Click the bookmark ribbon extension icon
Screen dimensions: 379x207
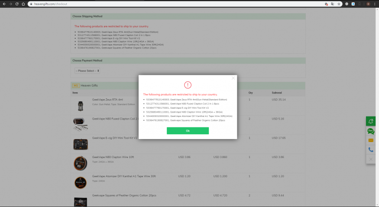tap(360, 4)
